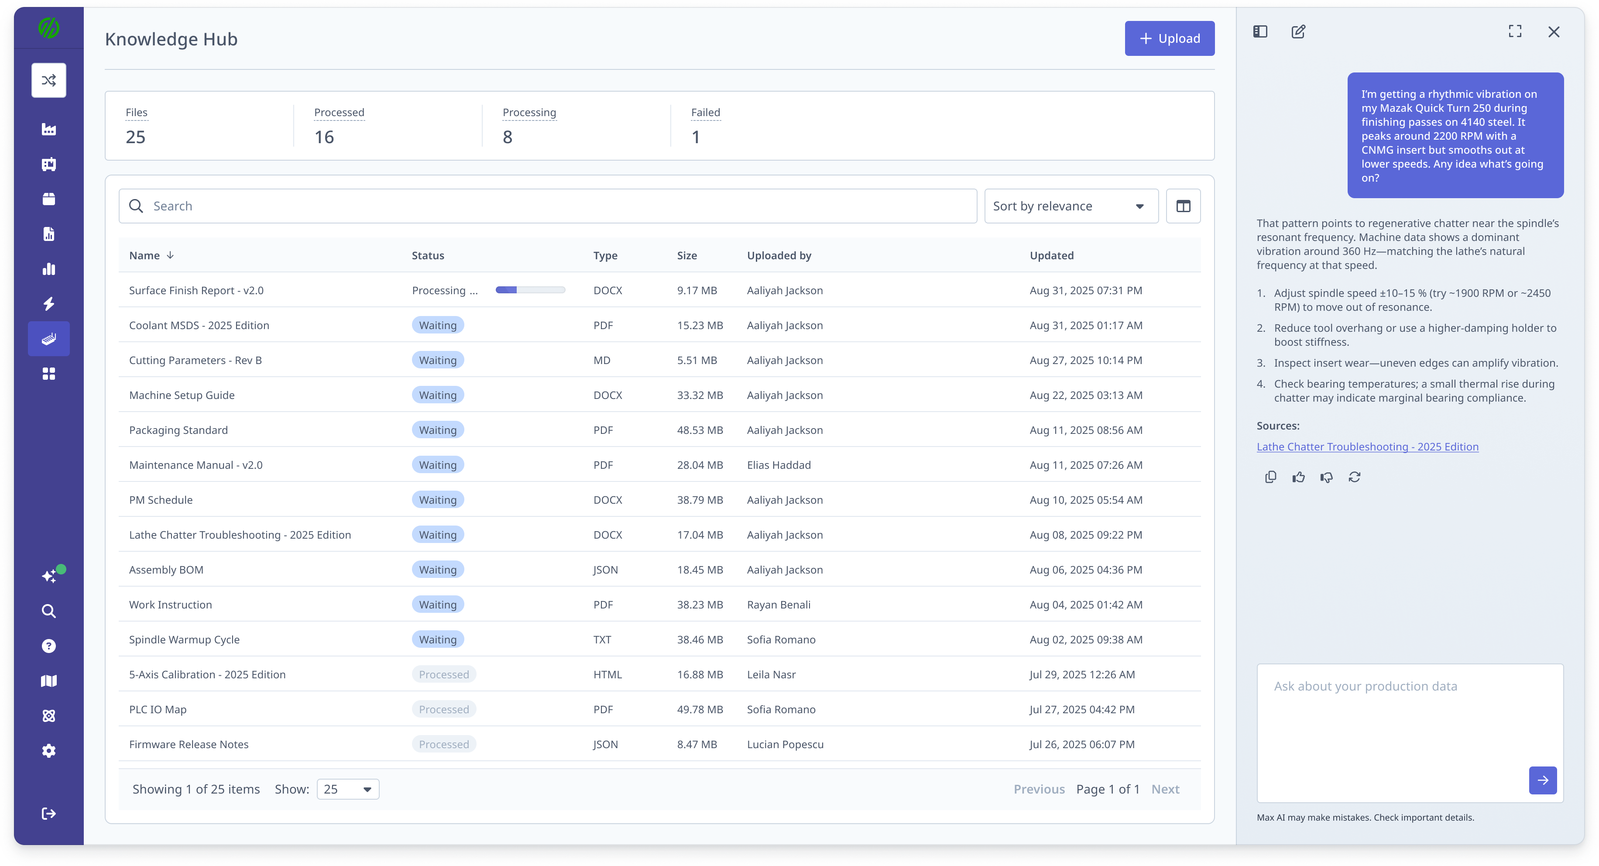Toggle table column visibility button
Viewport: 1599px width, 866px height.
[x=1183, y=206]
